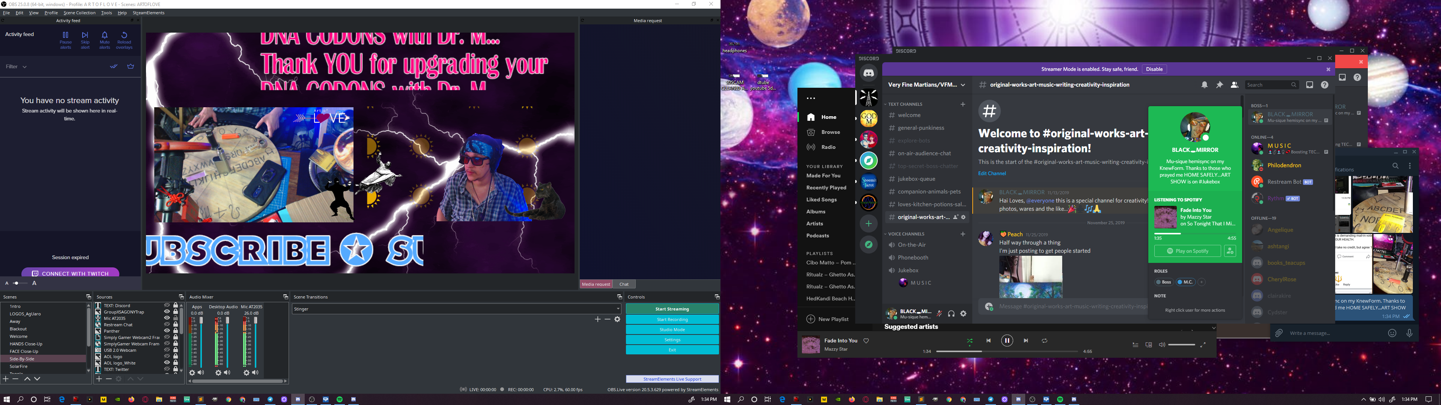
Task: Skip the current alert
Action: (x=85, y=40)
